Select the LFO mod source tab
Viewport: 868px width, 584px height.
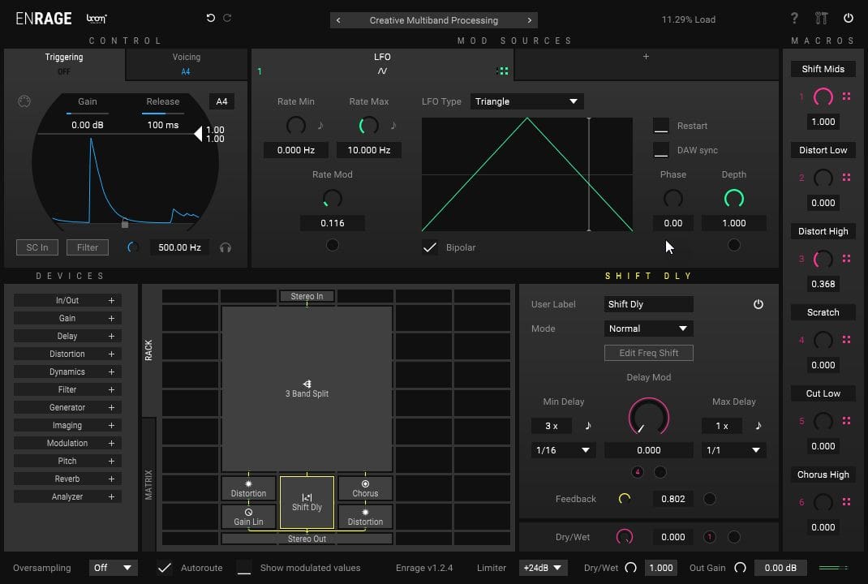[382, 63]
